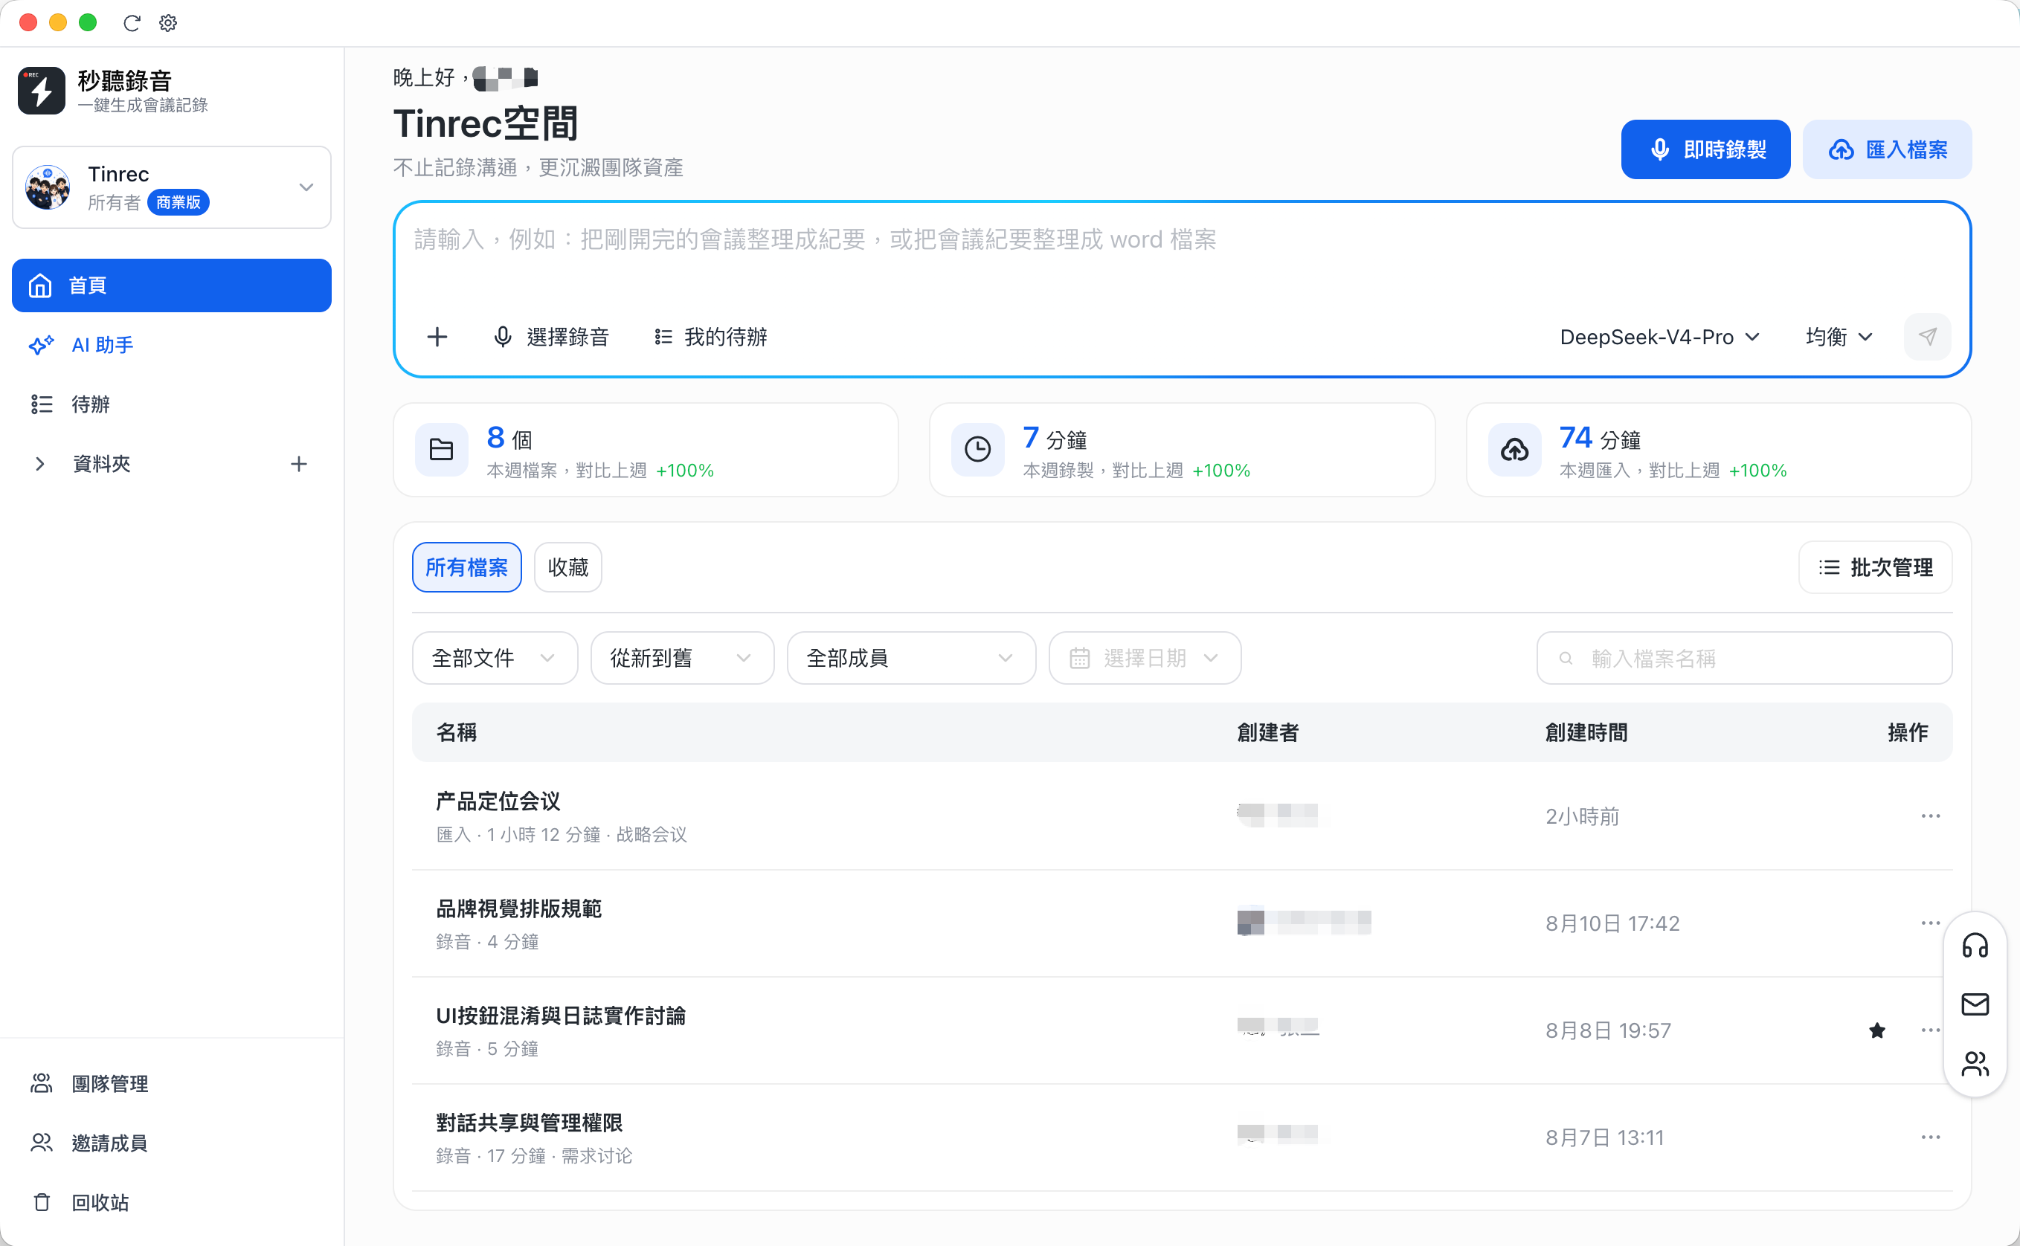Open the UI按鈕混淆與日誌實作討論 file
Screen dimensions: 2020x1246
[x=561, y=1016]
